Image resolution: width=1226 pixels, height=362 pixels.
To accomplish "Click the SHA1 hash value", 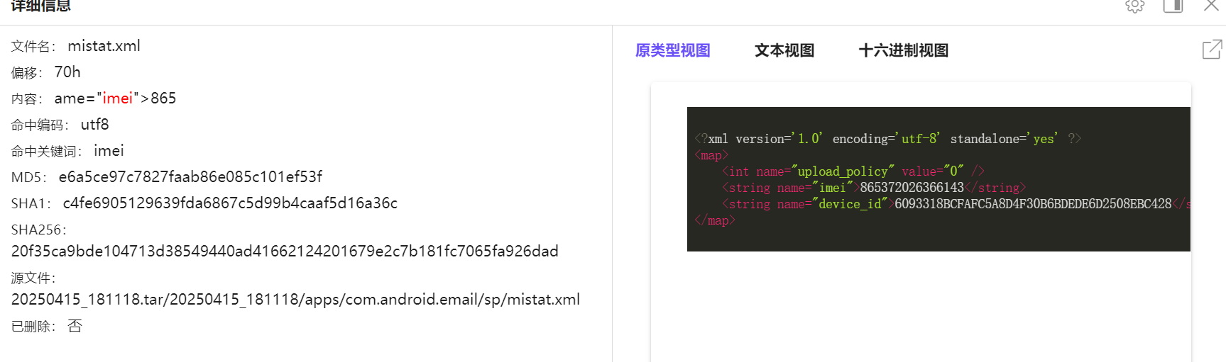I will click(230, 203).
